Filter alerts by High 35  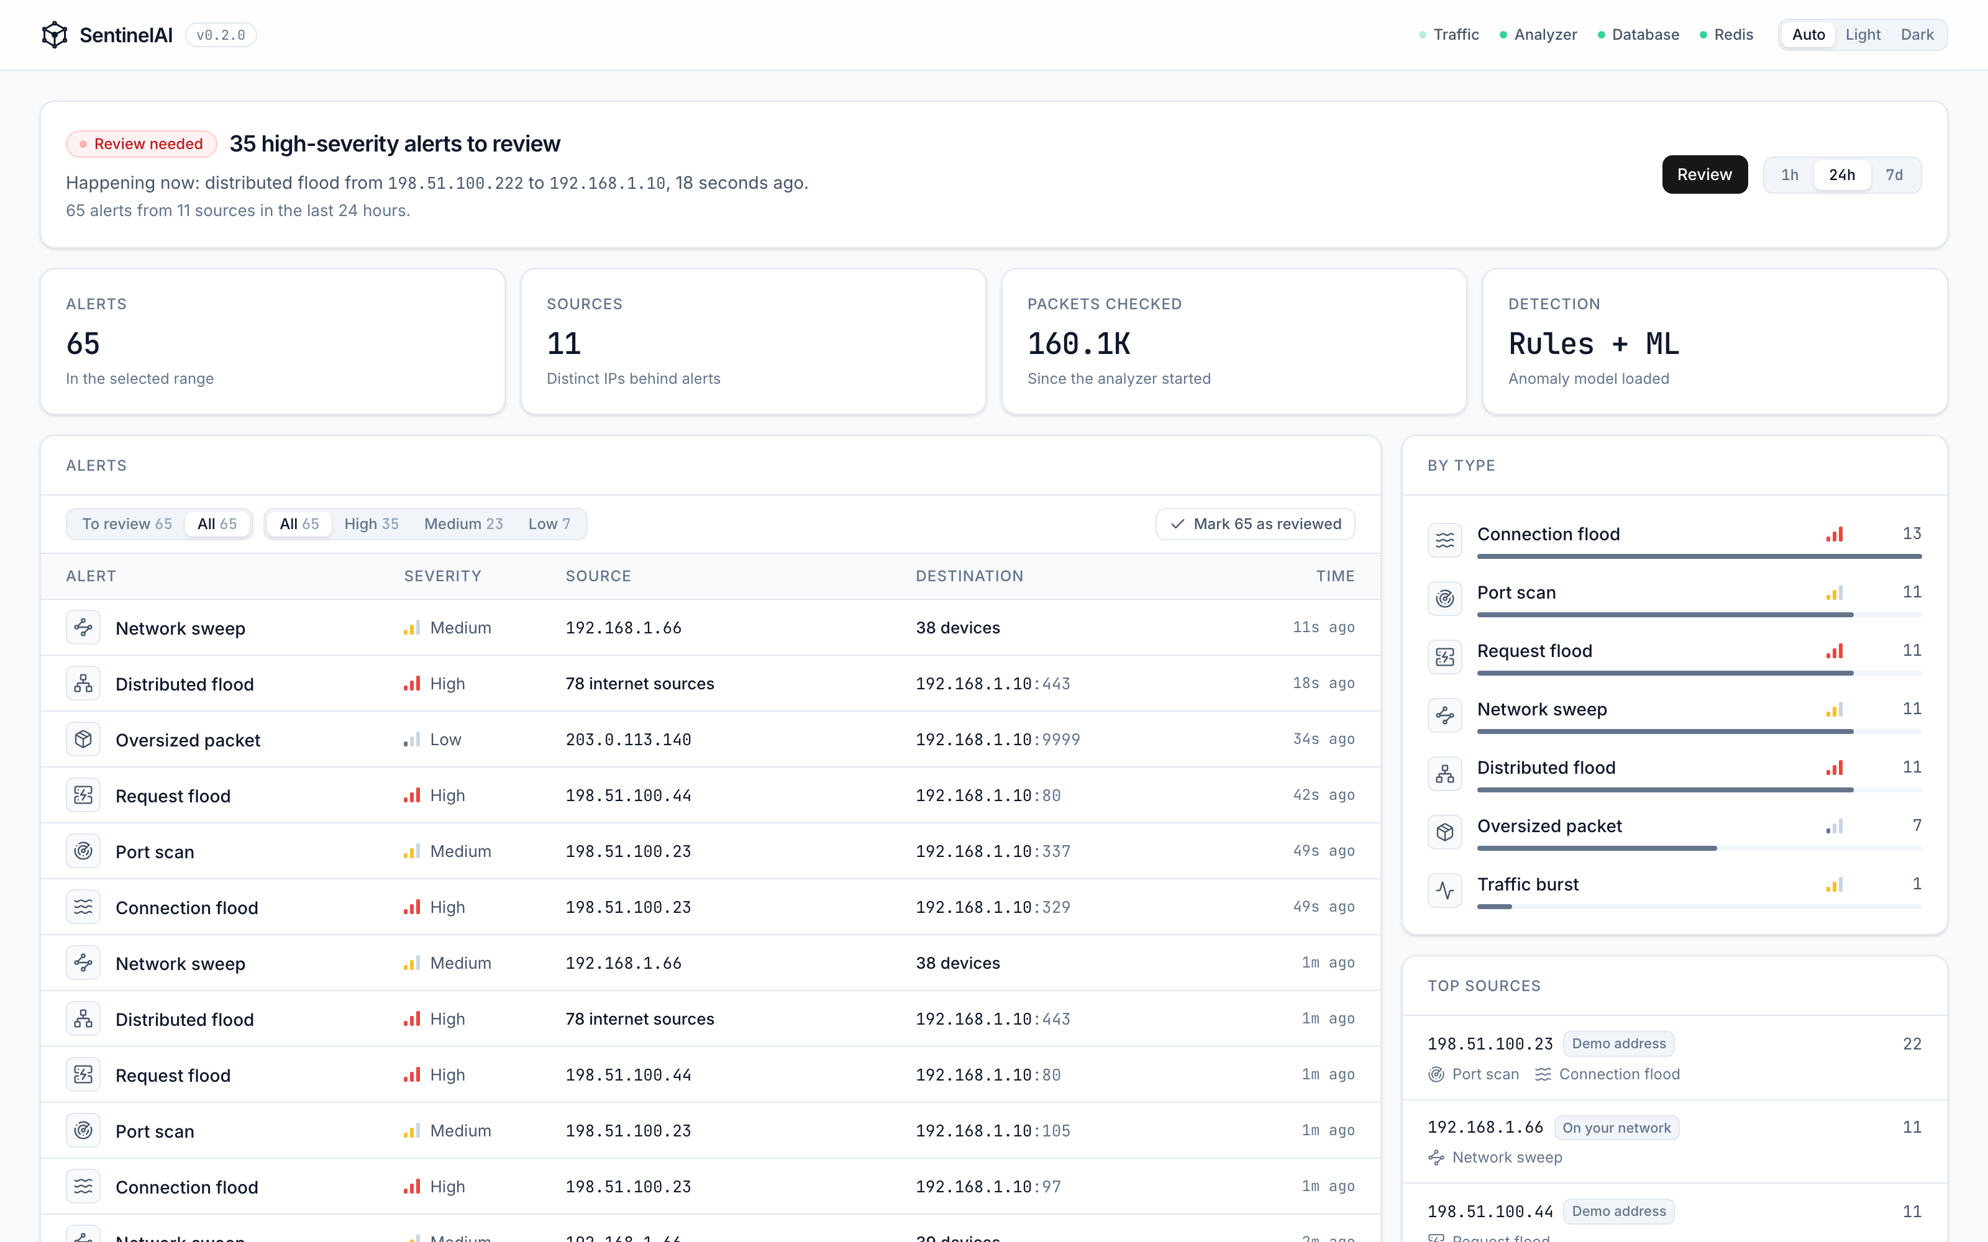tap(372, 524)
